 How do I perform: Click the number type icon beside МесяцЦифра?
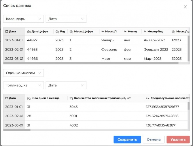pos(71,32)
